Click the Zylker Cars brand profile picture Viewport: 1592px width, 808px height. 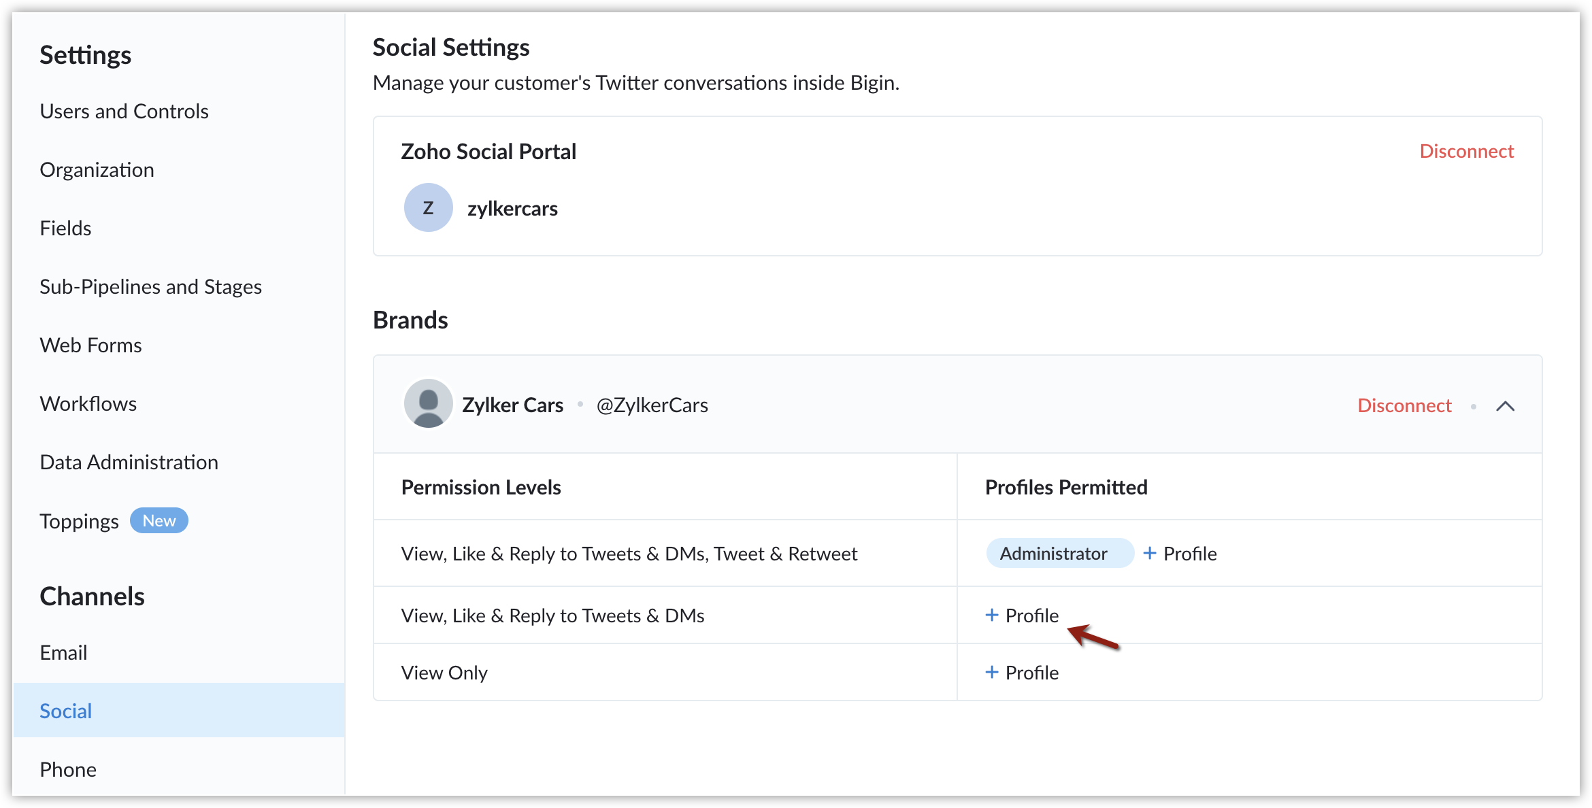428,404
